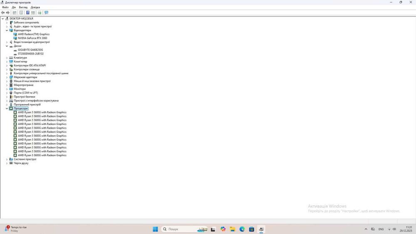416x234 pixels.
Task: Open File Explorer from the taskbar
Action: click(233, 229)
